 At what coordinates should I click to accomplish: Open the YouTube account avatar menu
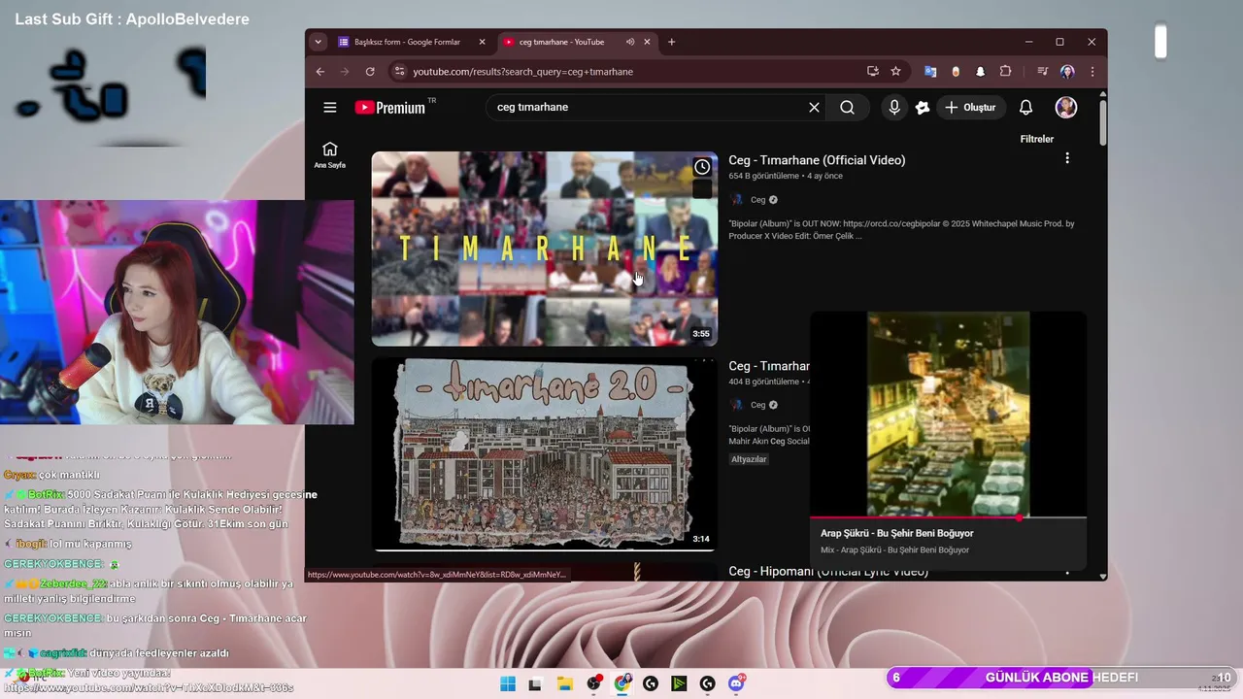1066,108
